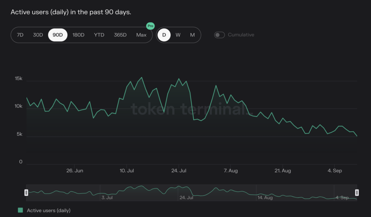Screen dimensions: 371x217
Task: Click the 24. Jul navigator label
Action: [x=186, y=198]
